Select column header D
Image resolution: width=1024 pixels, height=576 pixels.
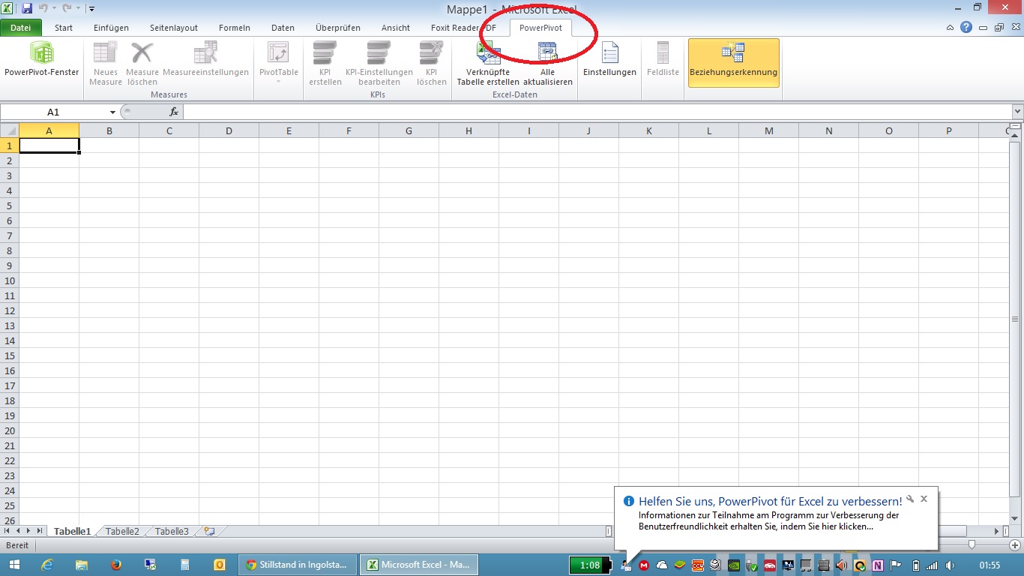pyautogui.click(x=229, y=130)
